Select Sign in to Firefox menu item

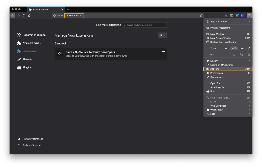coord(228,21)
